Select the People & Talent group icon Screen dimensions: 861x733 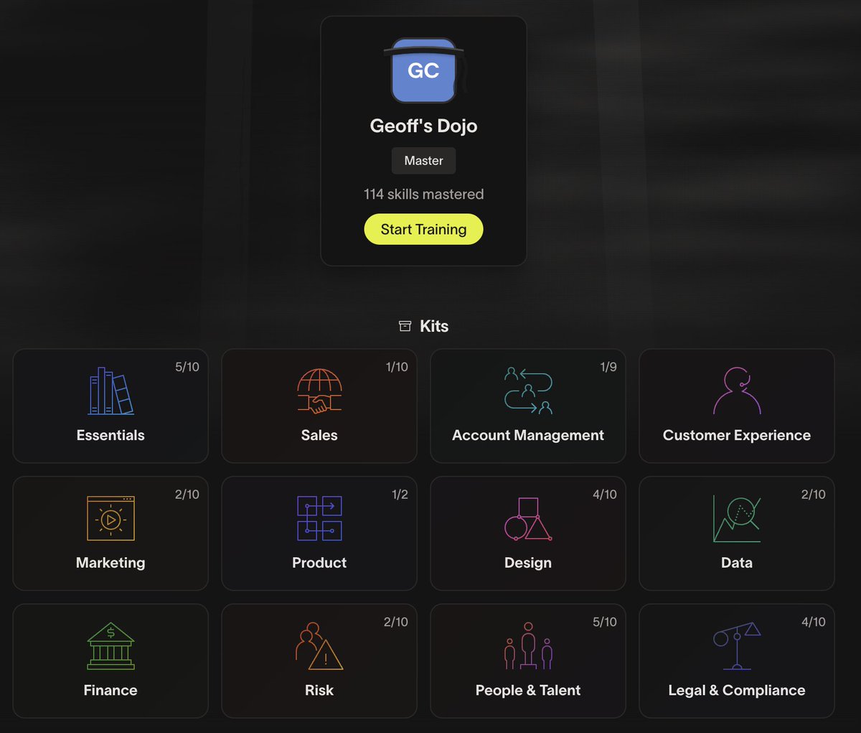tap(528, 645)
